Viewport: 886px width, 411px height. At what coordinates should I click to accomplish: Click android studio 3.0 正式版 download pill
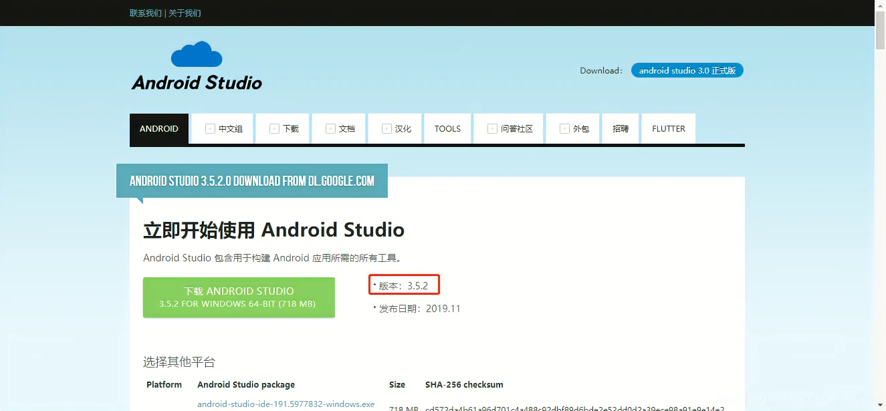[687, 70]
